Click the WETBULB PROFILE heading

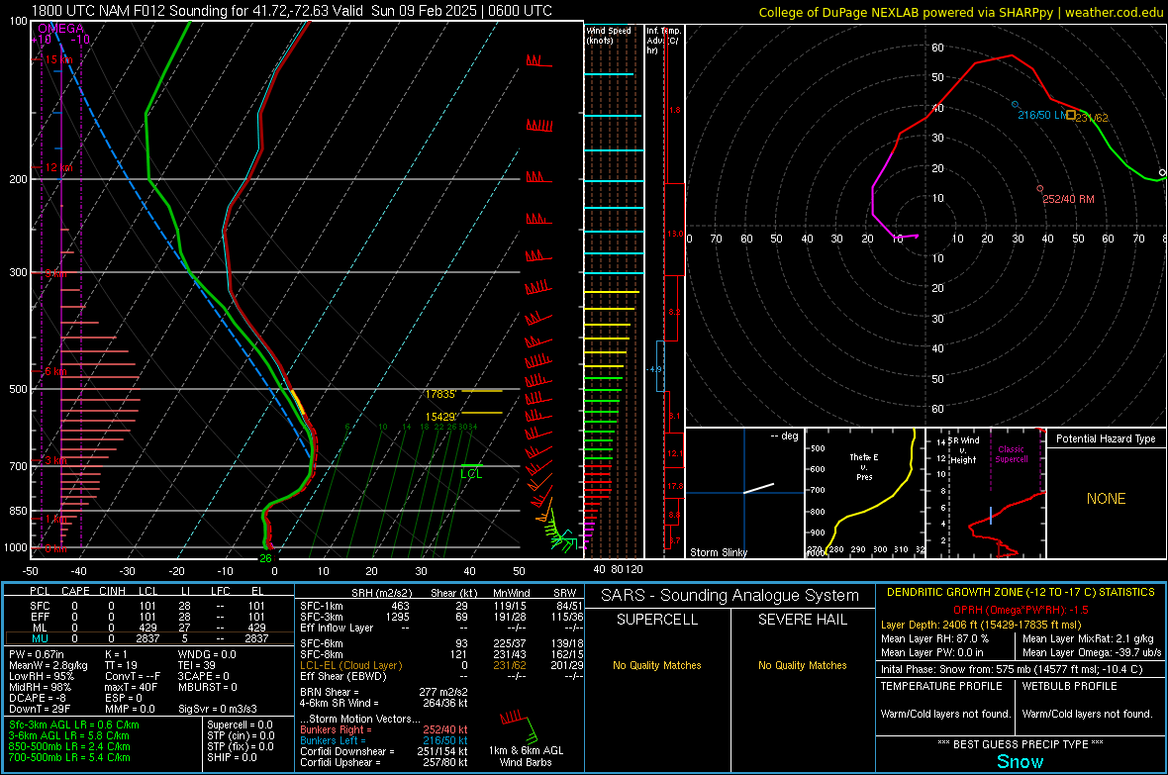tap(1070, 686)
